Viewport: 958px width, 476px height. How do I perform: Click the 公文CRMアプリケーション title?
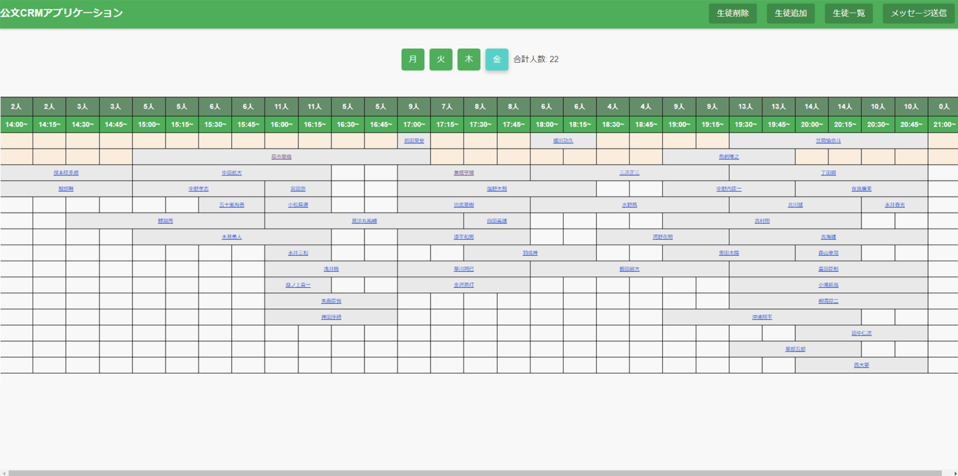tap(62, 13)
